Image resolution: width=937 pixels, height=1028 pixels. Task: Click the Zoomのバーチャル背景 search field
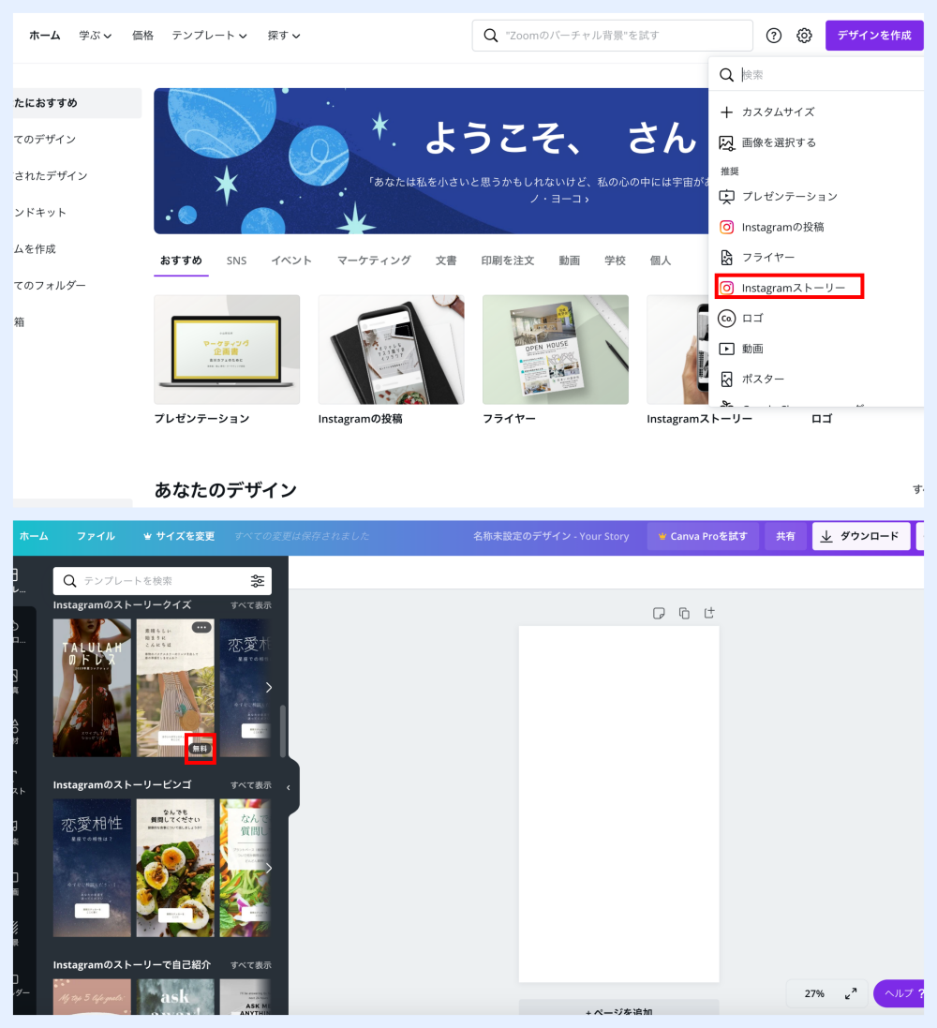click(x=613, y=36)
